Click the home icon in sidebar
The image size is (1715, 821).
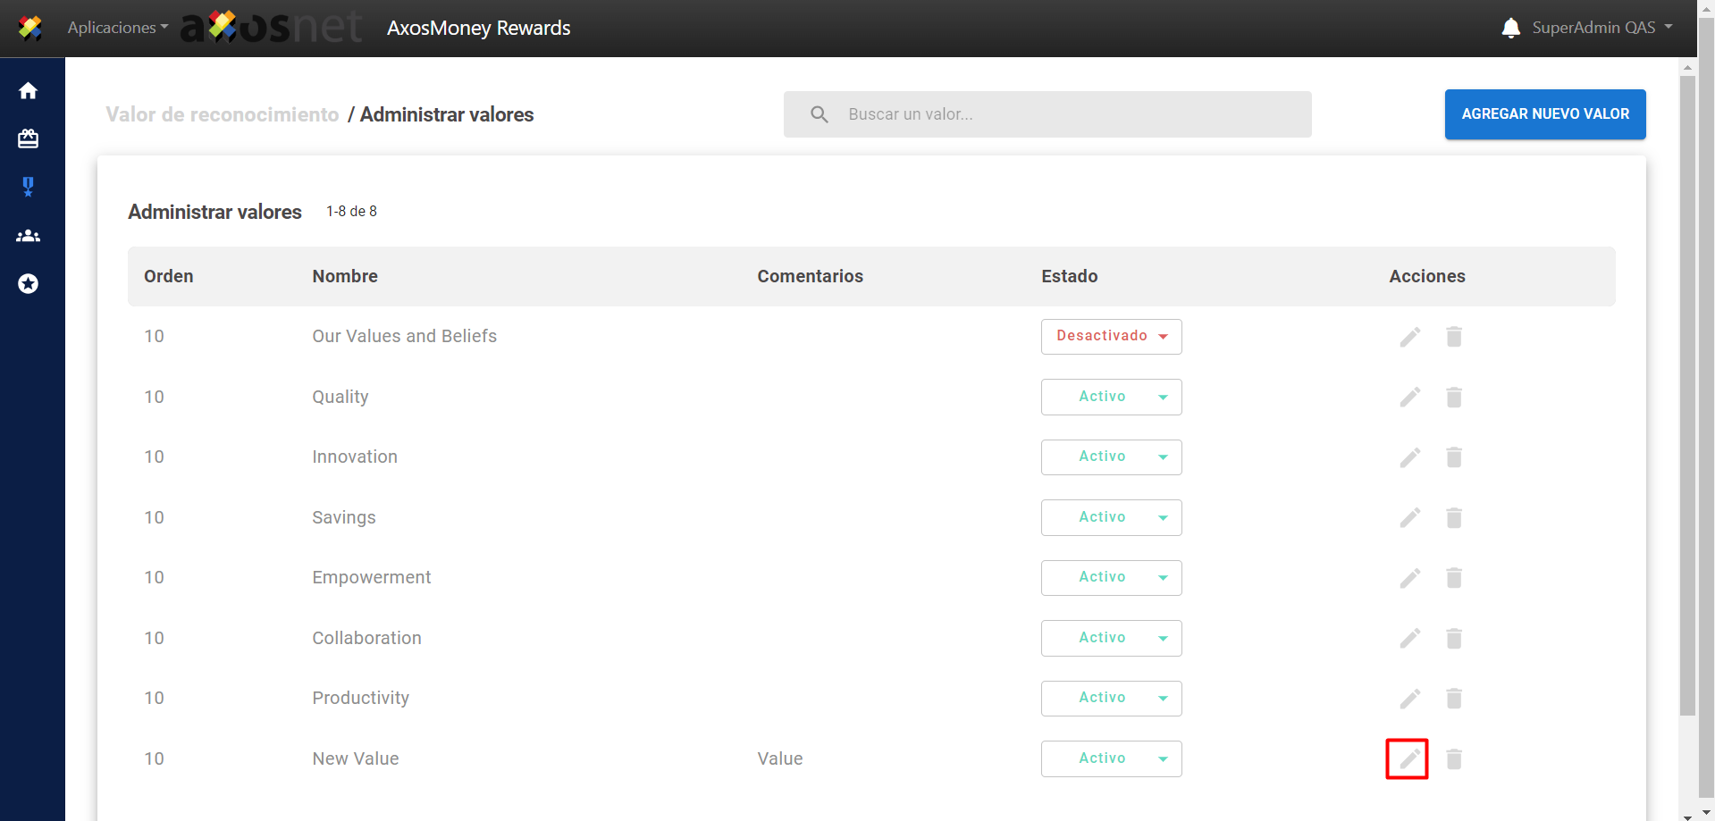click(29, 91)
